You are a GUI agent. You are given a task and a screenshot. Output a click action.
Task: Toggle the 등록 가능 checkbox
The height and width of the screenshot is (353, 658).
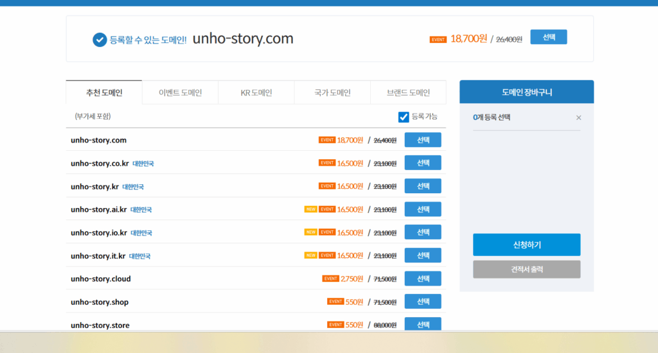click(404, 117)
